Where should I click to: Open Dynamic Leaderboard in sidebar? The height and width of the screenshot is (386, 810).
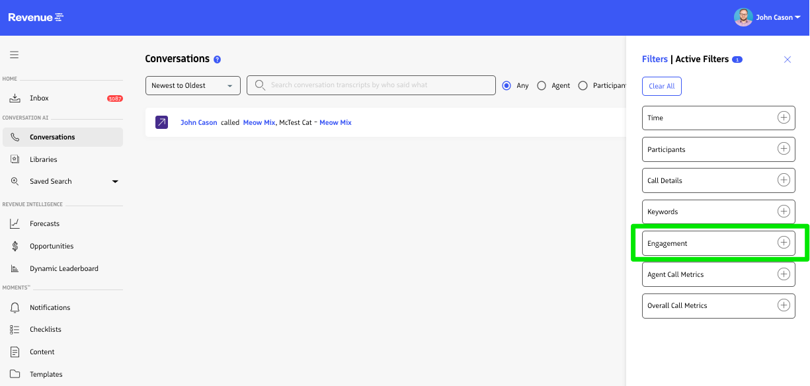[x=63, y=268]
